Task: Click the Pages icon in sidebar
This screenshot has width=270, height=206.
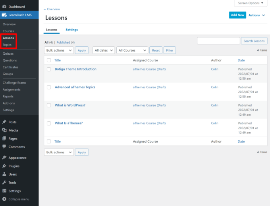Action: coord(4,139)
